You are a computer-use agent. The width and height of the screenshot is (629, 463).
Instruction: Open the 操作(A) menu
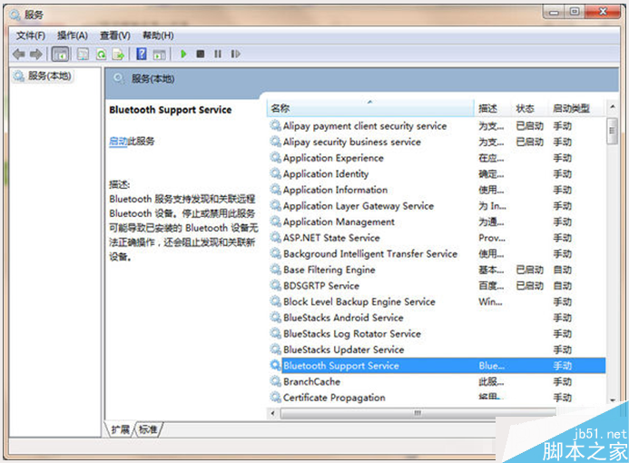73,35
